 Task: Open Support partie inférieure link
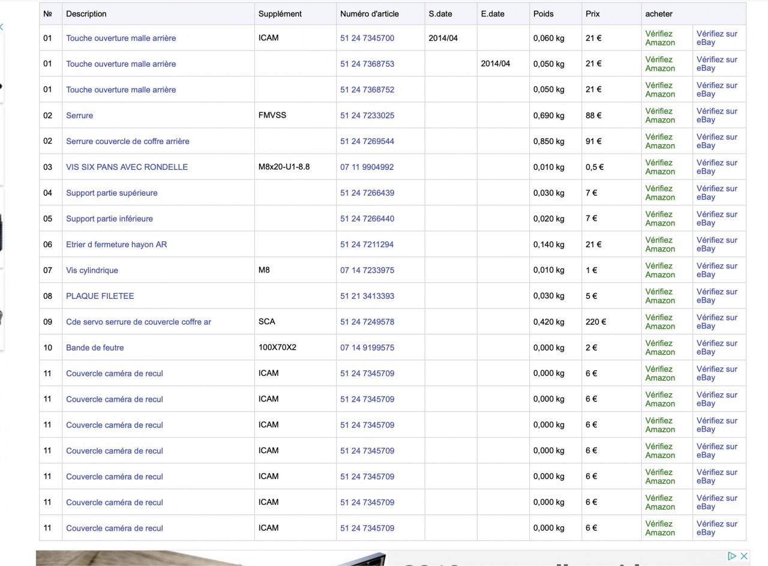(x=109, y=218)
